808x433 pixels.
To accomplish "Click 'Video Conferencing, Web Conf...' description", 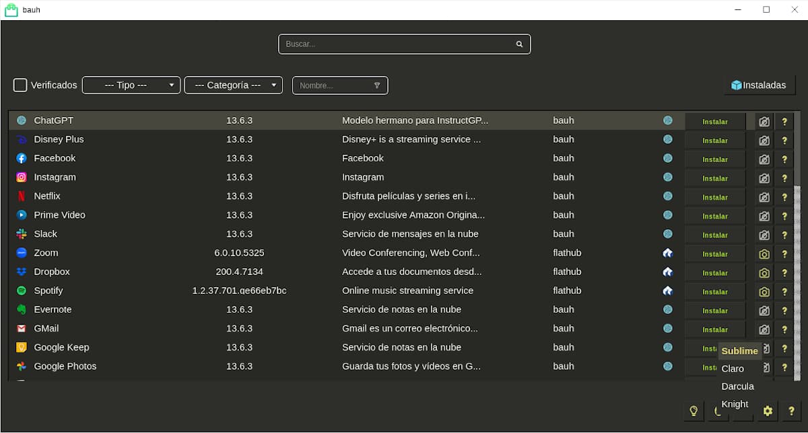I will 411,253.
